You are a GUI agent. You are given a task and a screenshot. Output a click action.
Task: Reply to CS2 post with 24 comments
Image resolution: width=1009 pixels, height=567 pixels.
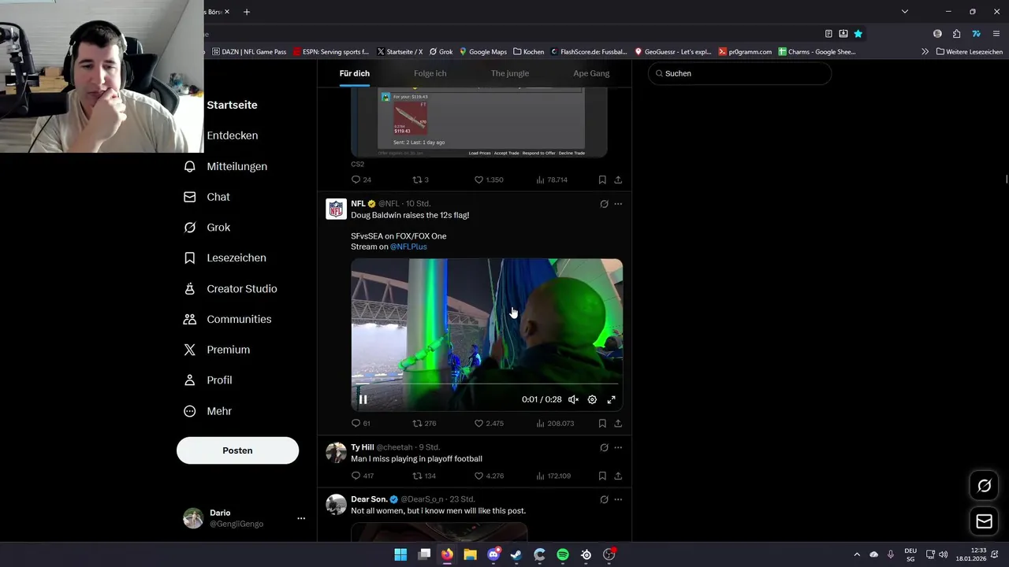(x=361, y=180)
